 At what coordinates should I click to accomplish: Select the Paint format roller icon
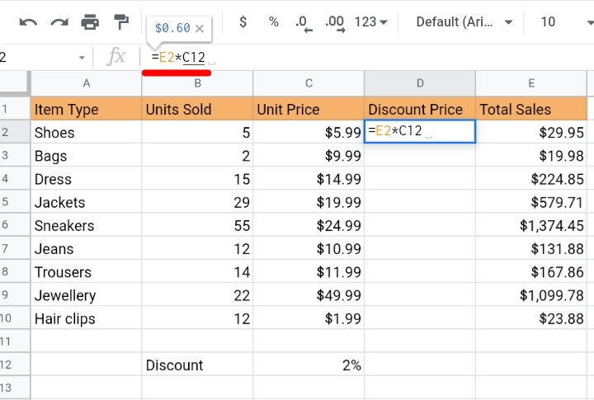tap(121, 22)
